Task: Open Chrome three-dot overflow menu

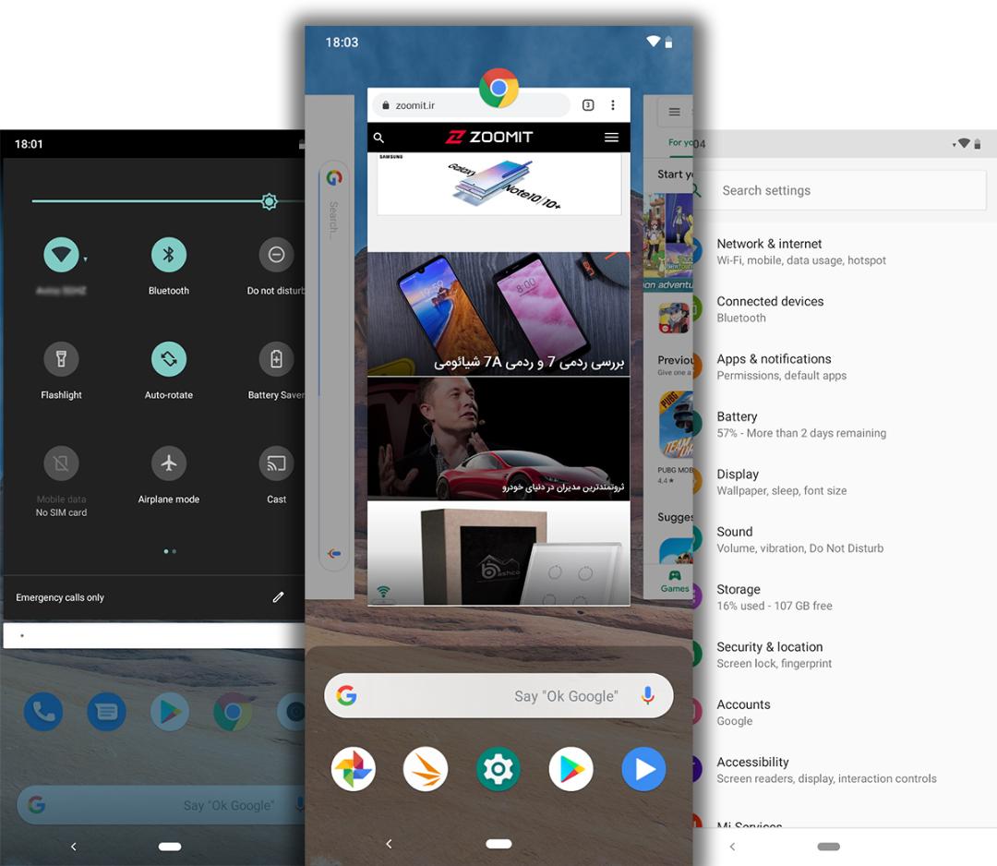Action: [613, 105]
